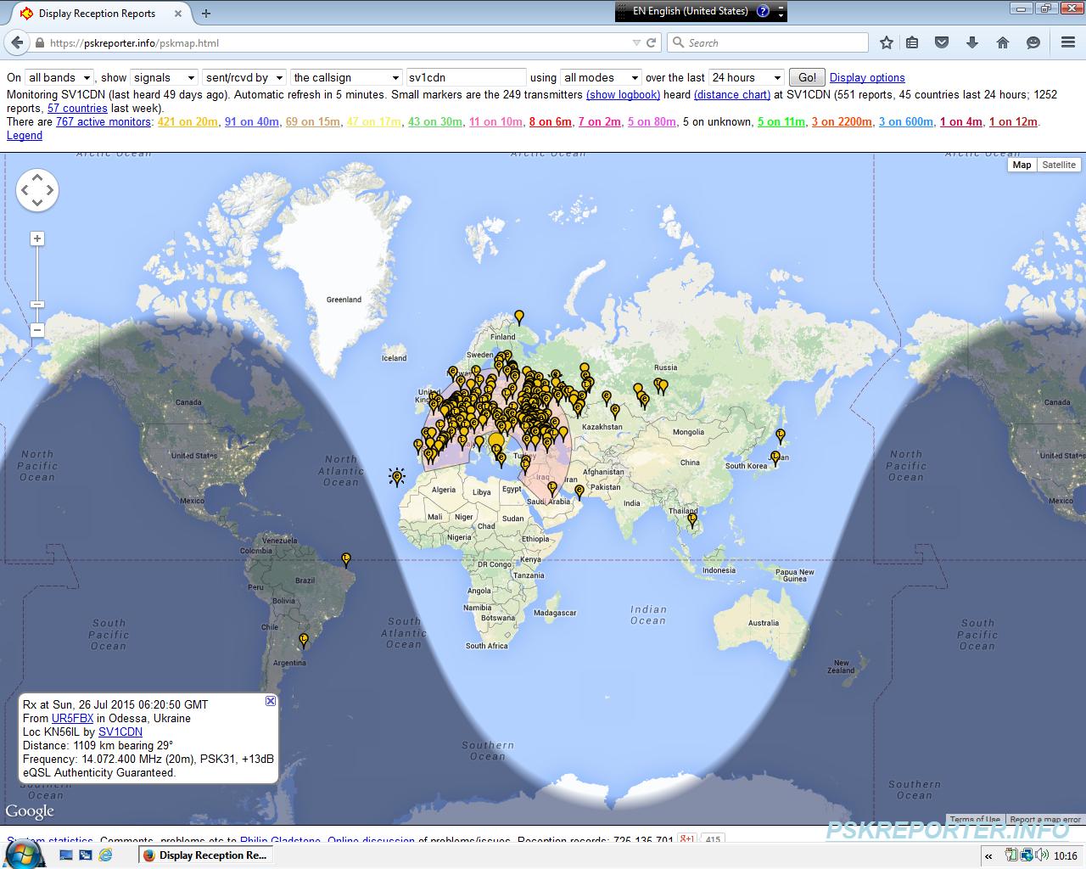Click the map zoom in plus button
This screenshot has width=1086, height=869.
[37, 239]
